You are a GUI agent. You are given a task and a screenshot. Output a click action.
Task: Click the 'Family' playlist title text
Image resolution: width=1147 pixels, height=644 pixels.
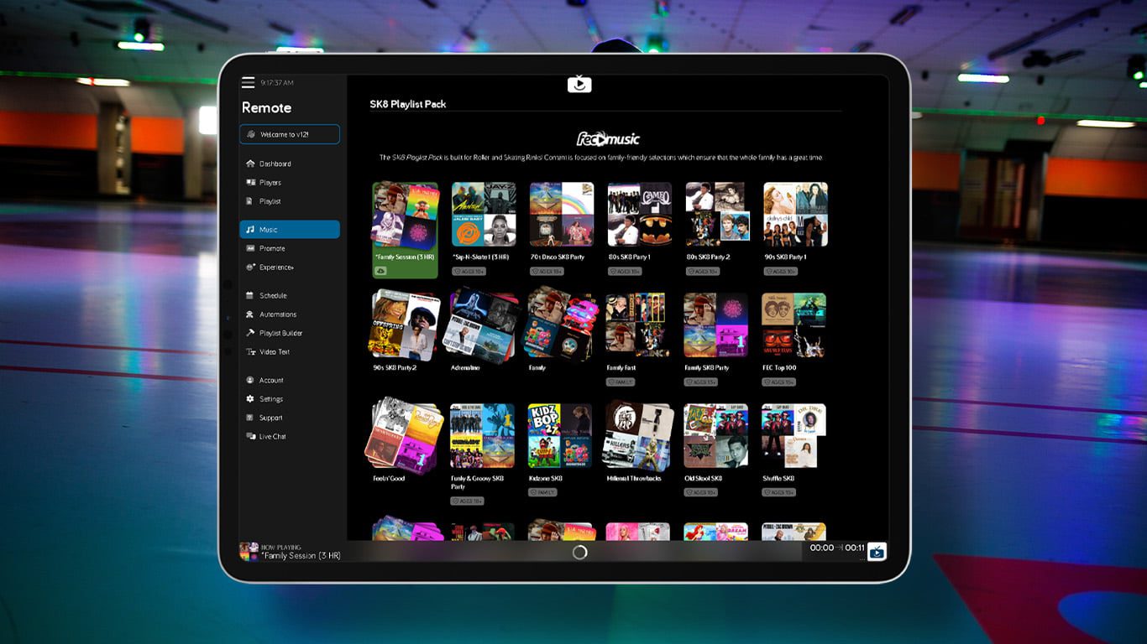click(x=537, y=367)
